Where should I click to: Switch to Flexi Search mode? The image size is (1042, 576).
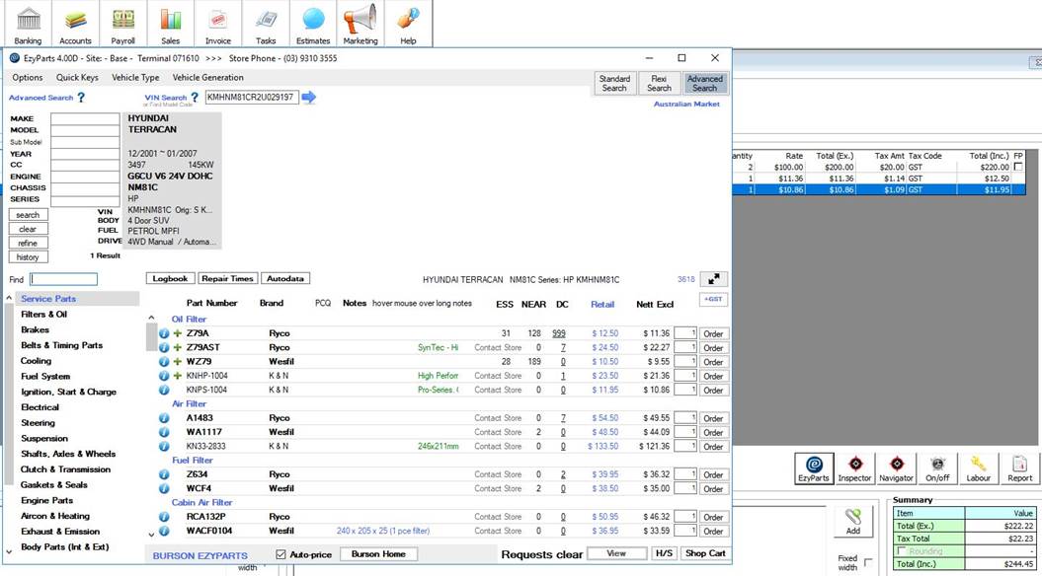659,83
